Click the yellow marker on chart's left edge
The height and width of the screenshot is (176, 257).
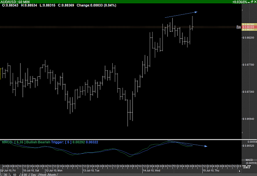0,73
